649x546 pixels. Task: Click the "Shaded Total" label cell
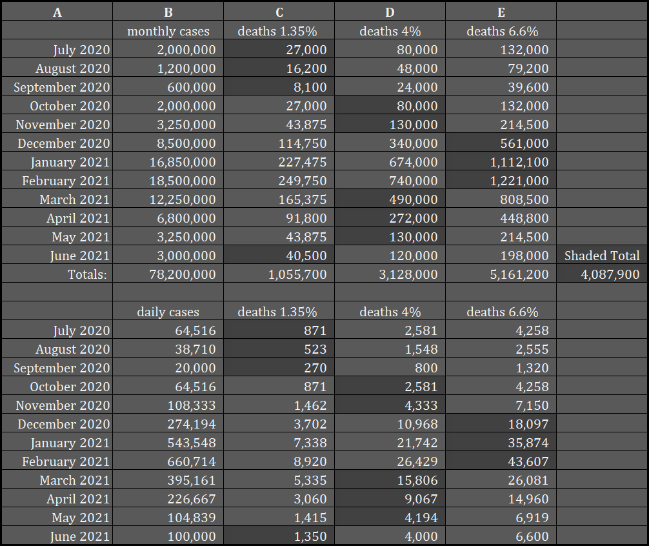click(602, 256)
